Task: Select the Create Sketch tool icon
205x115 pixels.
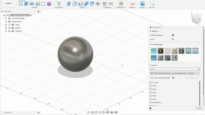Action: (20, 4)
